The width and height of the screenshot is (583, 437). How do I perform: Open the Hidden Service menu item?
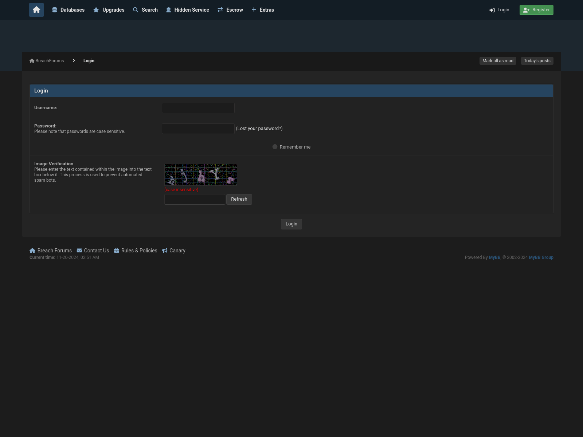pyautogui.click(x=188, y=10)
